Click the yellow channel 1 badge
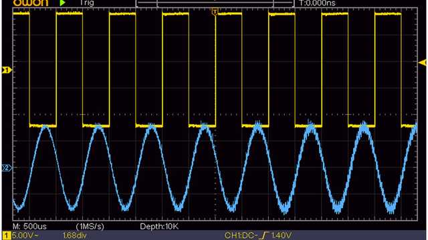The width and height of the screenshot is (428, 240). coord(7,235)
